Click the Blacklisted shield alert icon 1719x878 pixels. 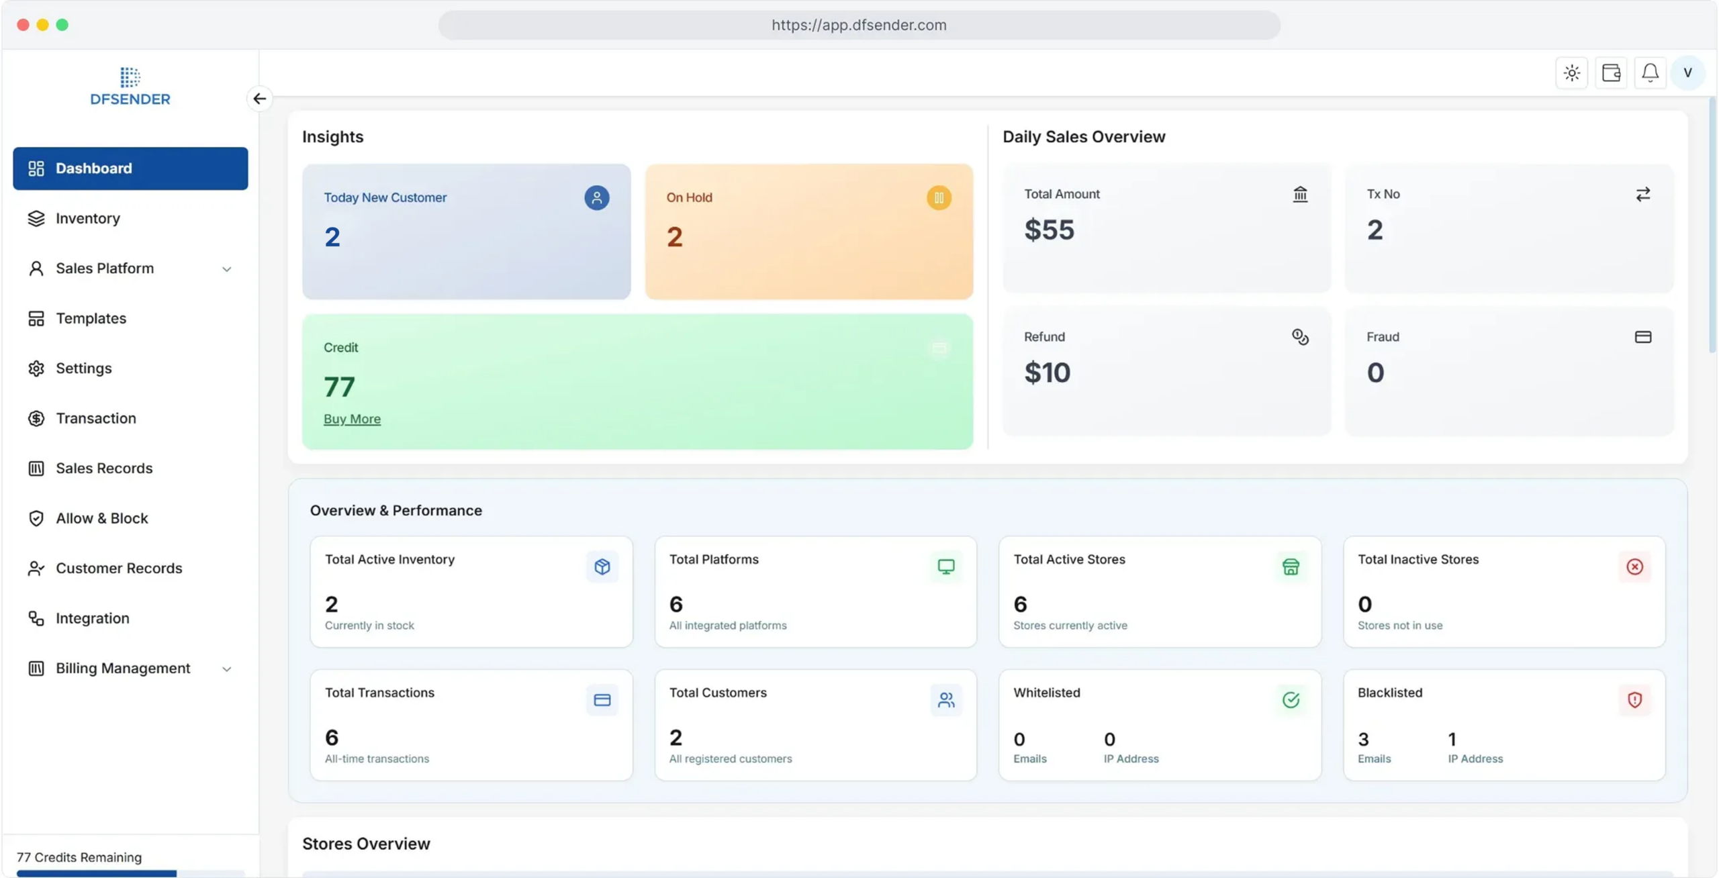click(1634, 699)
